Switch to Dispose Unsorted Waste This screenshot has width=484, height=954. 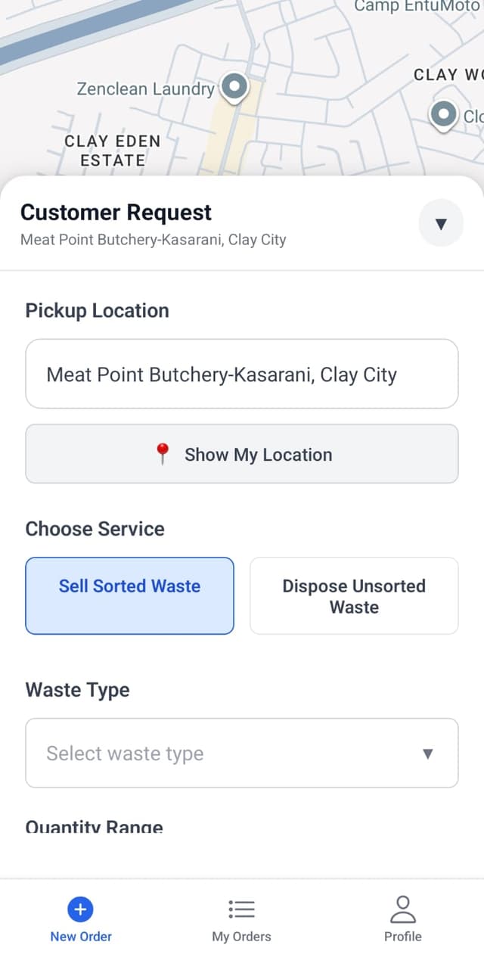tap(353, 595)
